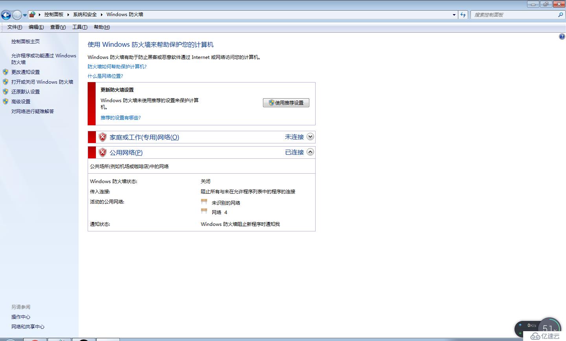Screen dimensions: 566x341
Task: Open 更改通知设置 link
Action: pyautogui.click(x=26, y=72)
